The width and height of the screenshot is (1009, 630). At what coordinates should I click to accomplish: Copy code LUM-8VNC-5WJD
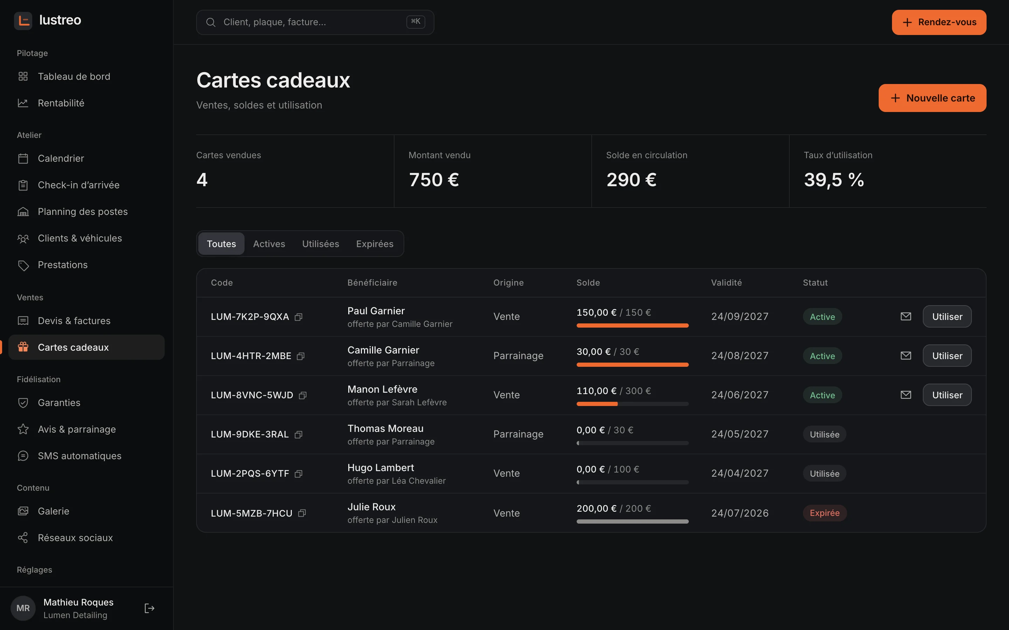303,395
